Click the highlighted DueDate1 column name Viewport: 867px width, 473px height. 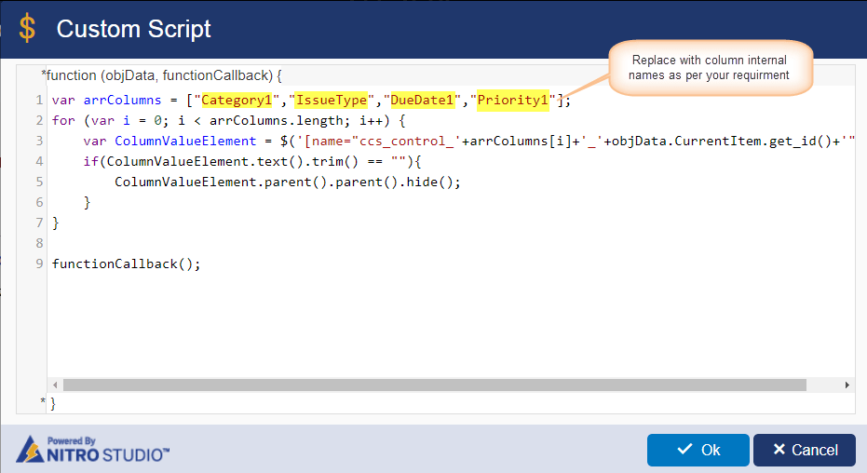click(x=423, y=100)
